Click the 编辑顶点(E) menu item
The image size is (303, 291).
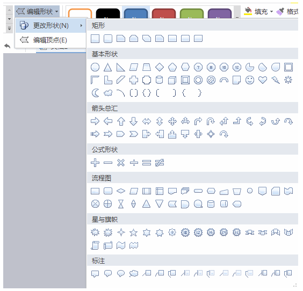point(51,40)
